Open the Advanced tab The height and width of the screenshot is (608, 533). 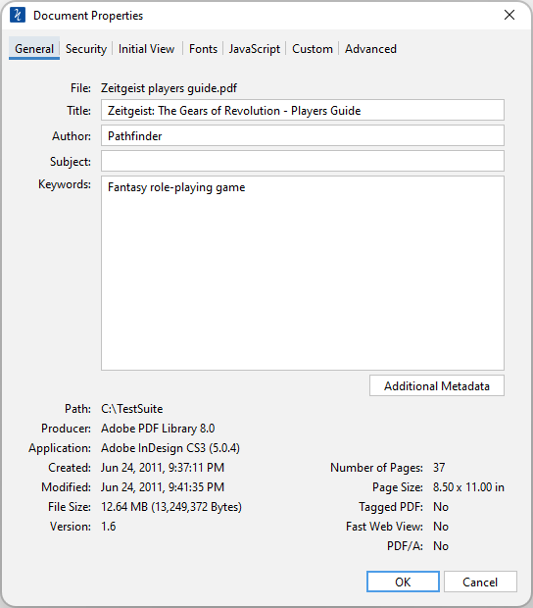pos(370,49)
